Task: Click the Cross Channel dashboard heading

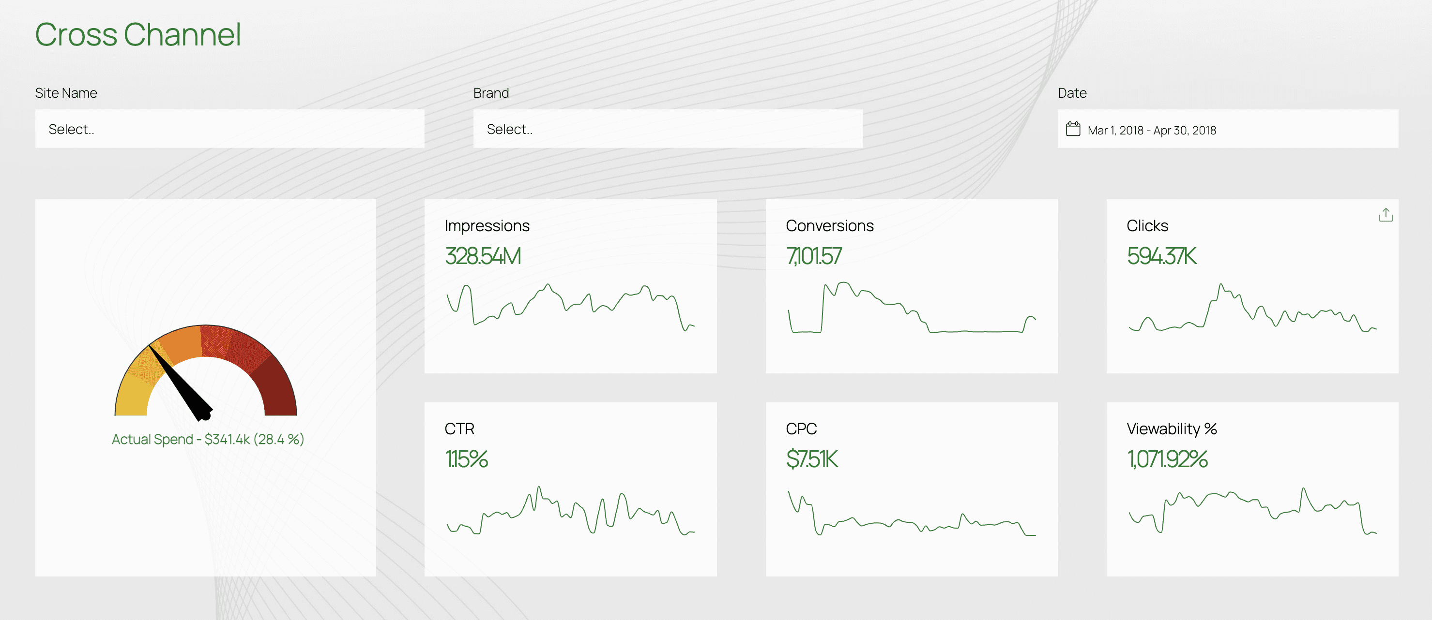Action: click(138, 34)
